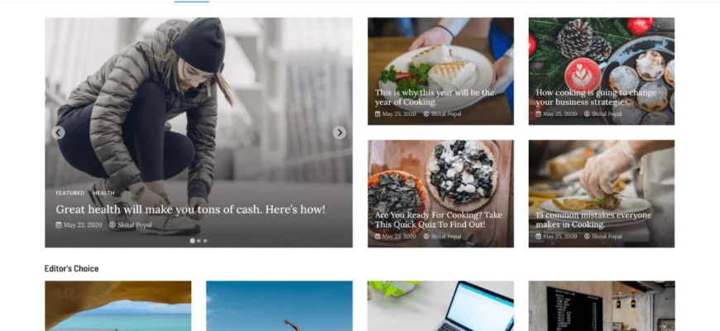
Task: Open 'This is why this year will be the year of Cooking'
Action: 434,98
